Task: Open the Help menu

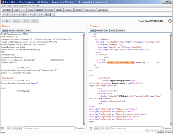Action: point(37,6)
